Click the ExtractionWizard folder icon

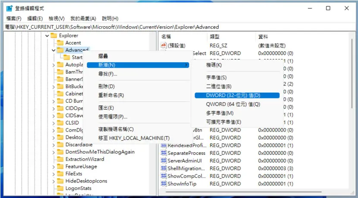[60, 159]
